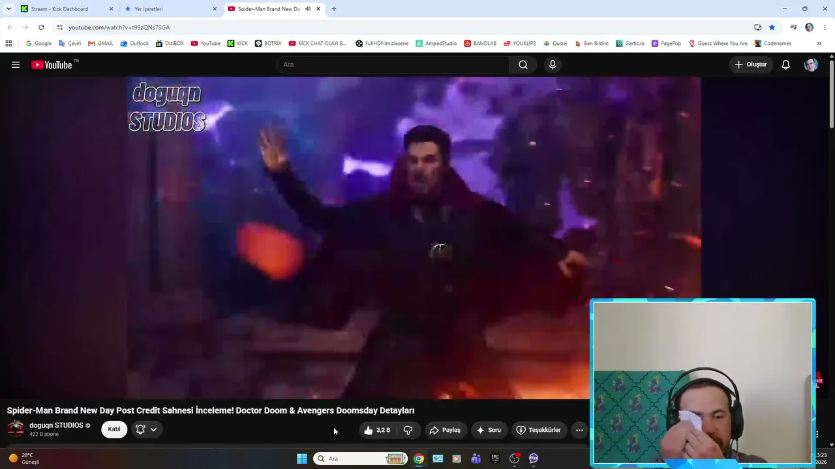Open a new Chrome tab

pyautogui.click(x=334, y=9)
